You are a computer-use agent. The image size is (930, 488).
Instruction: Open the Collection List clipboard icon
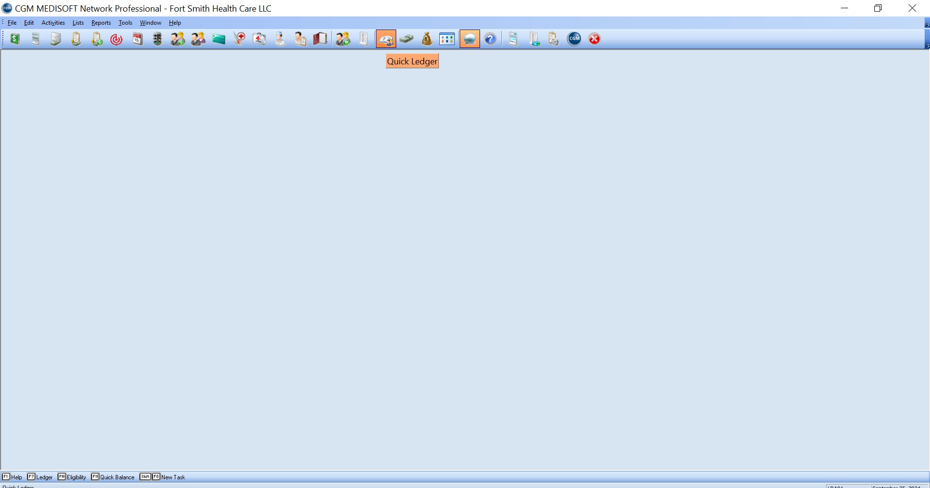pyautogui.click(x=76, y=39)
